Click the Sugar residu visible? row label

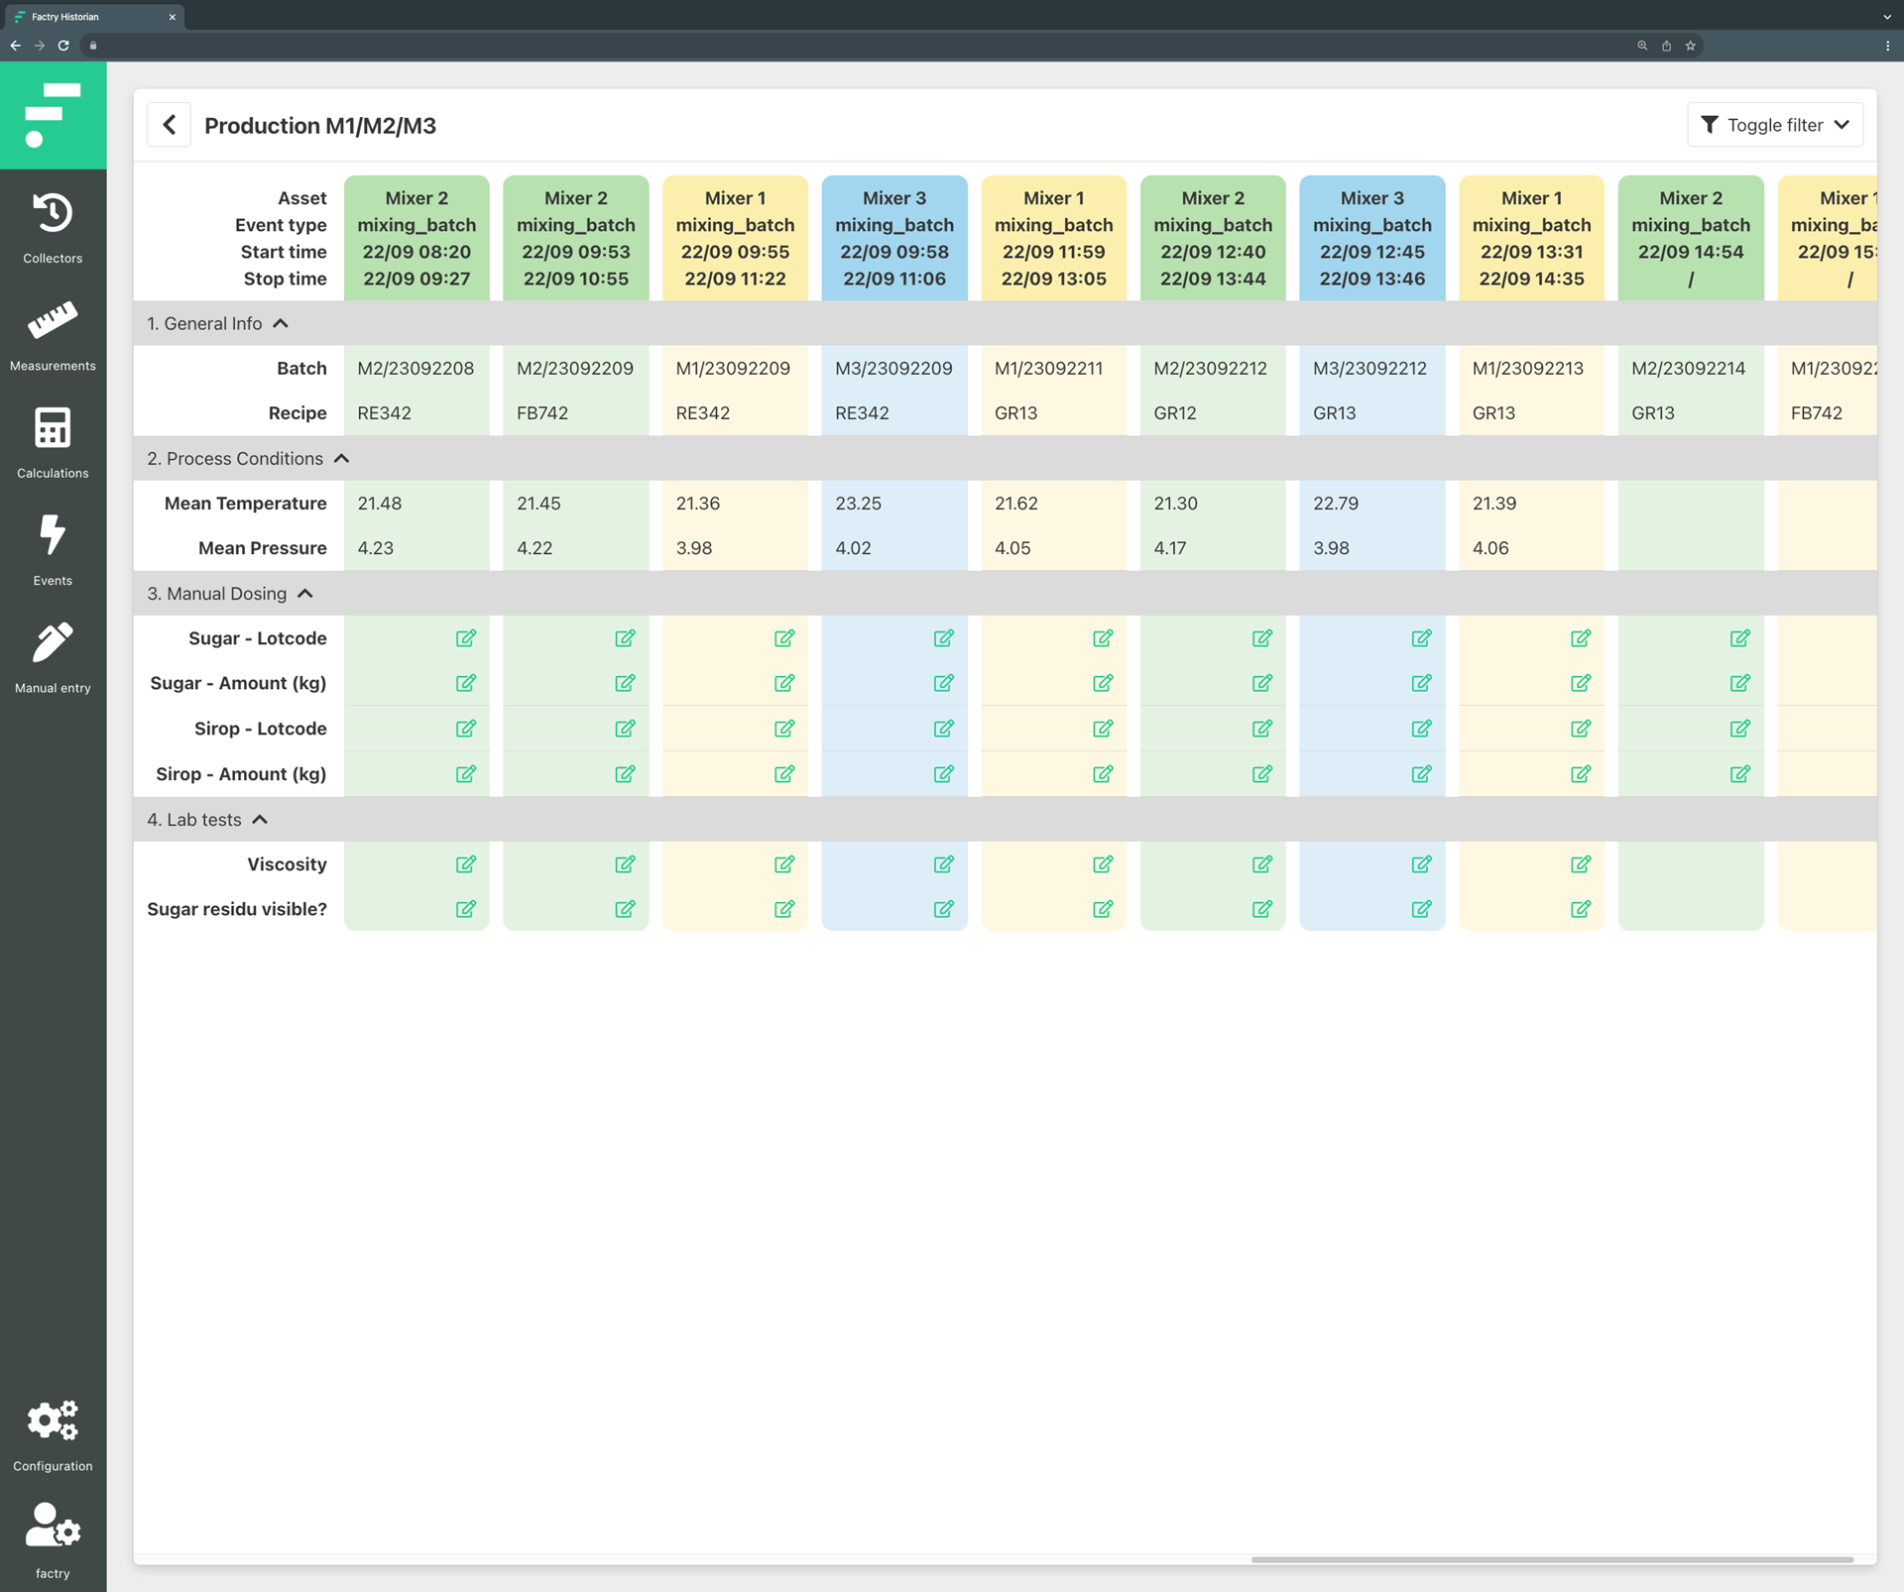[x=237, y=908]
